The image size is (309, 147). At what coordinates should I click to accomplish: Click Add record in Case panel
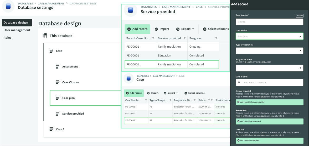[x=134, y=93]
